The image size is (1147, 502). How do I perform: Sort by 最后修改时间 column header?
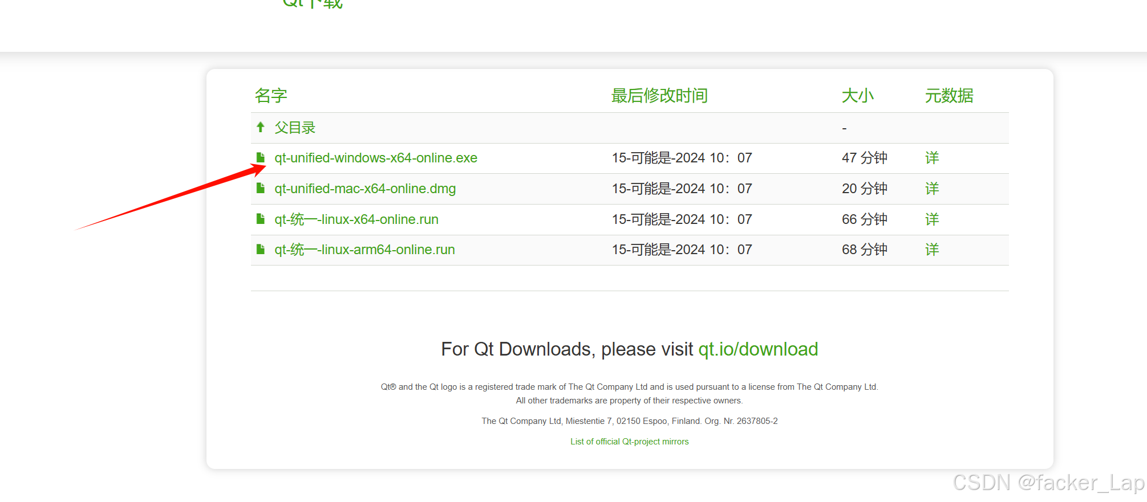tap(659, 96)
